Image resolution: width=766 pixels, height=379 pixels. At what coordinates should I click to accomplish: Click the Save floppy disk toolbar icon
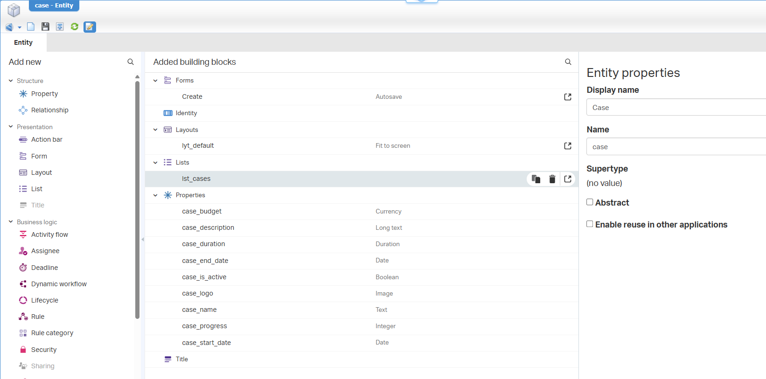(45, 27)
